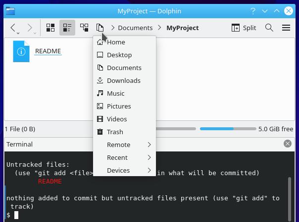This screenshot has height=222, width=299.
Task: Switch to Compact view mode
Action: coord(67,28)
